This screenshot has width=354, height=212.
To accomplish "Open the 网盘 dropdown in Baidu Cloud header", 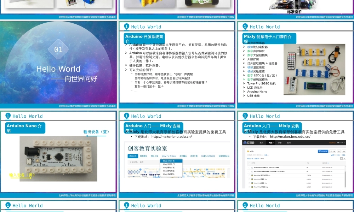I will coord(271,143).
